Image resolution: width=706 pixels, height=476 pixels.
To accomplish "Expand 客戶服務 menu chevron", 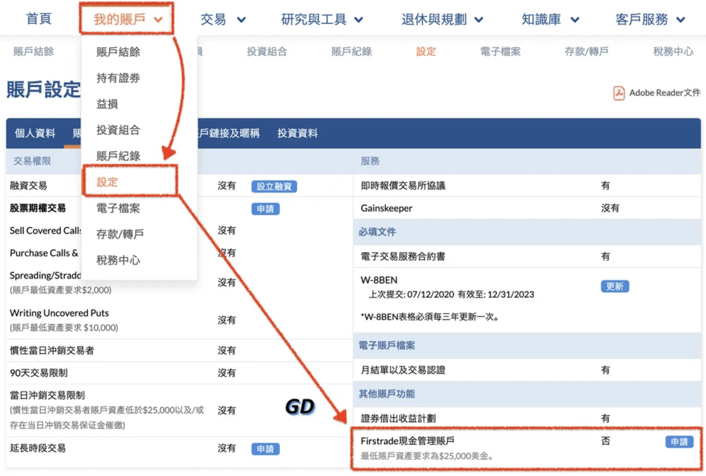I will pos(681,20).
